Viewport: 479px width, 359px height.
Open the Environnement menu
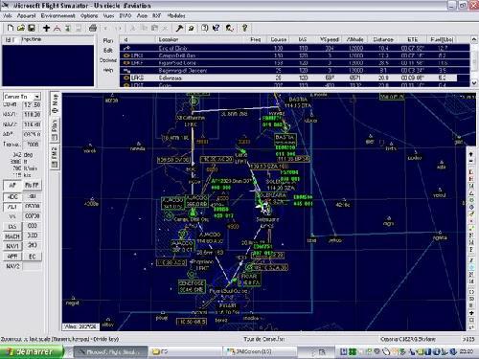click(x=58, y=15)
